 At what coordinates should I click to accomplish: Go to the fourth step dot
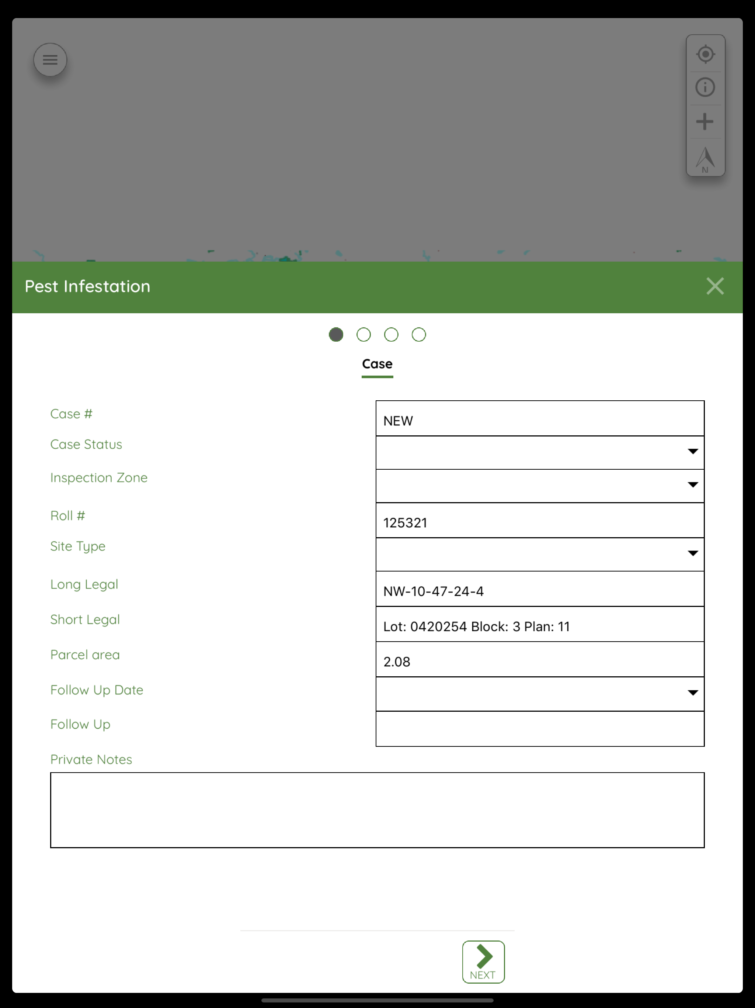pos(419,335)
